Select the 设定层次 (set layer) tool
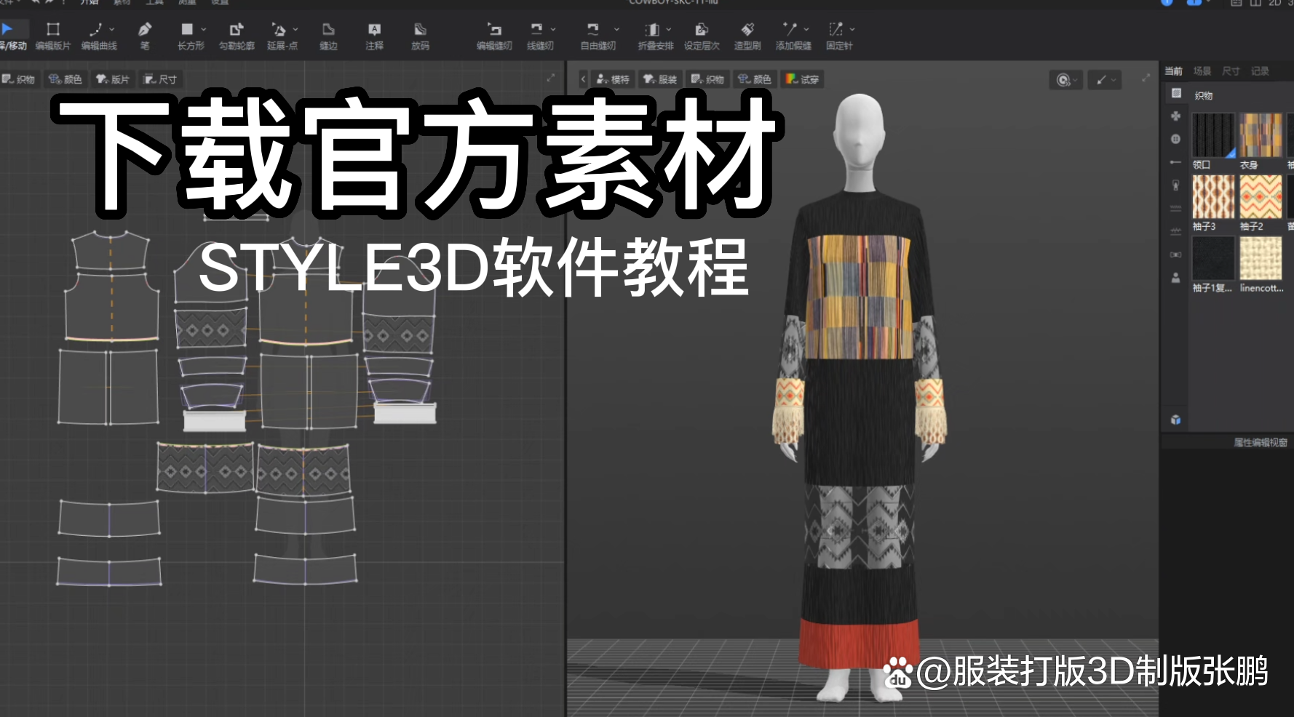Screen dimensions: 1294x717 (x=702, y=35)
